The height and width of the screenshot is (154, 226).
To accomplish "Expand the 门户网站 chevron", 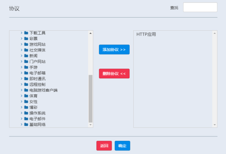I will coord(22,61).
